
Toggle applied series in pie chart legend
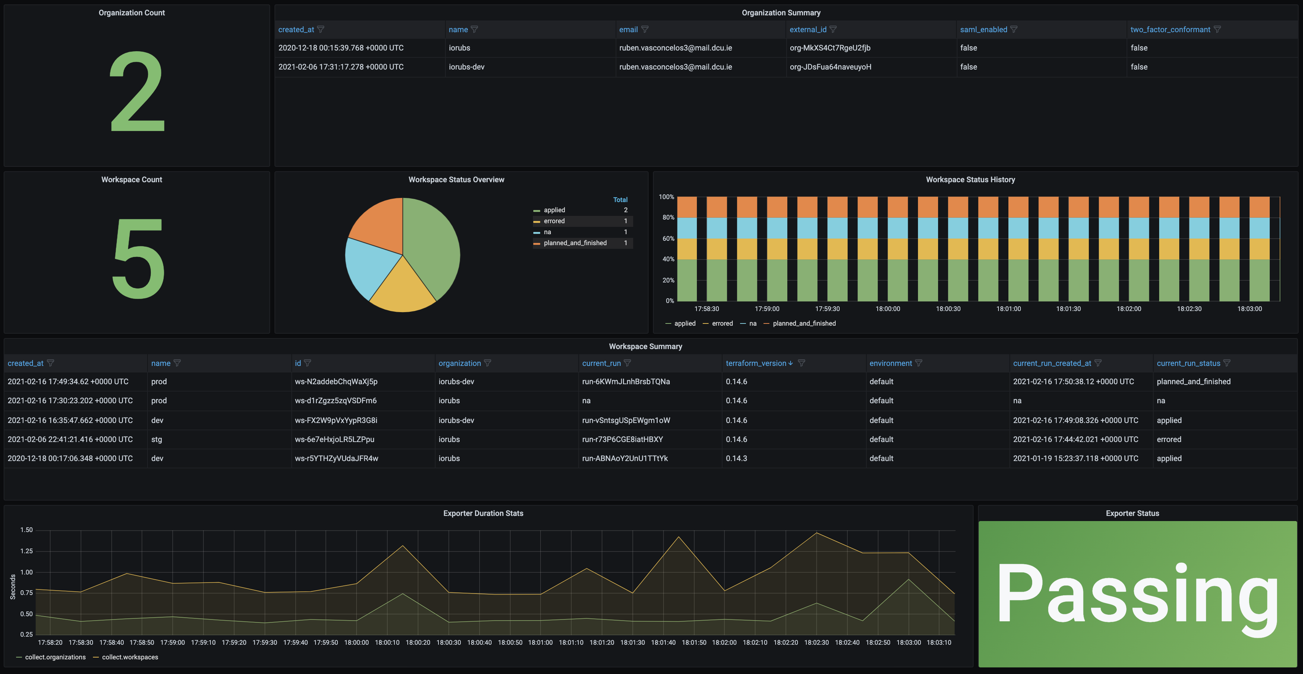coord(554,210)
